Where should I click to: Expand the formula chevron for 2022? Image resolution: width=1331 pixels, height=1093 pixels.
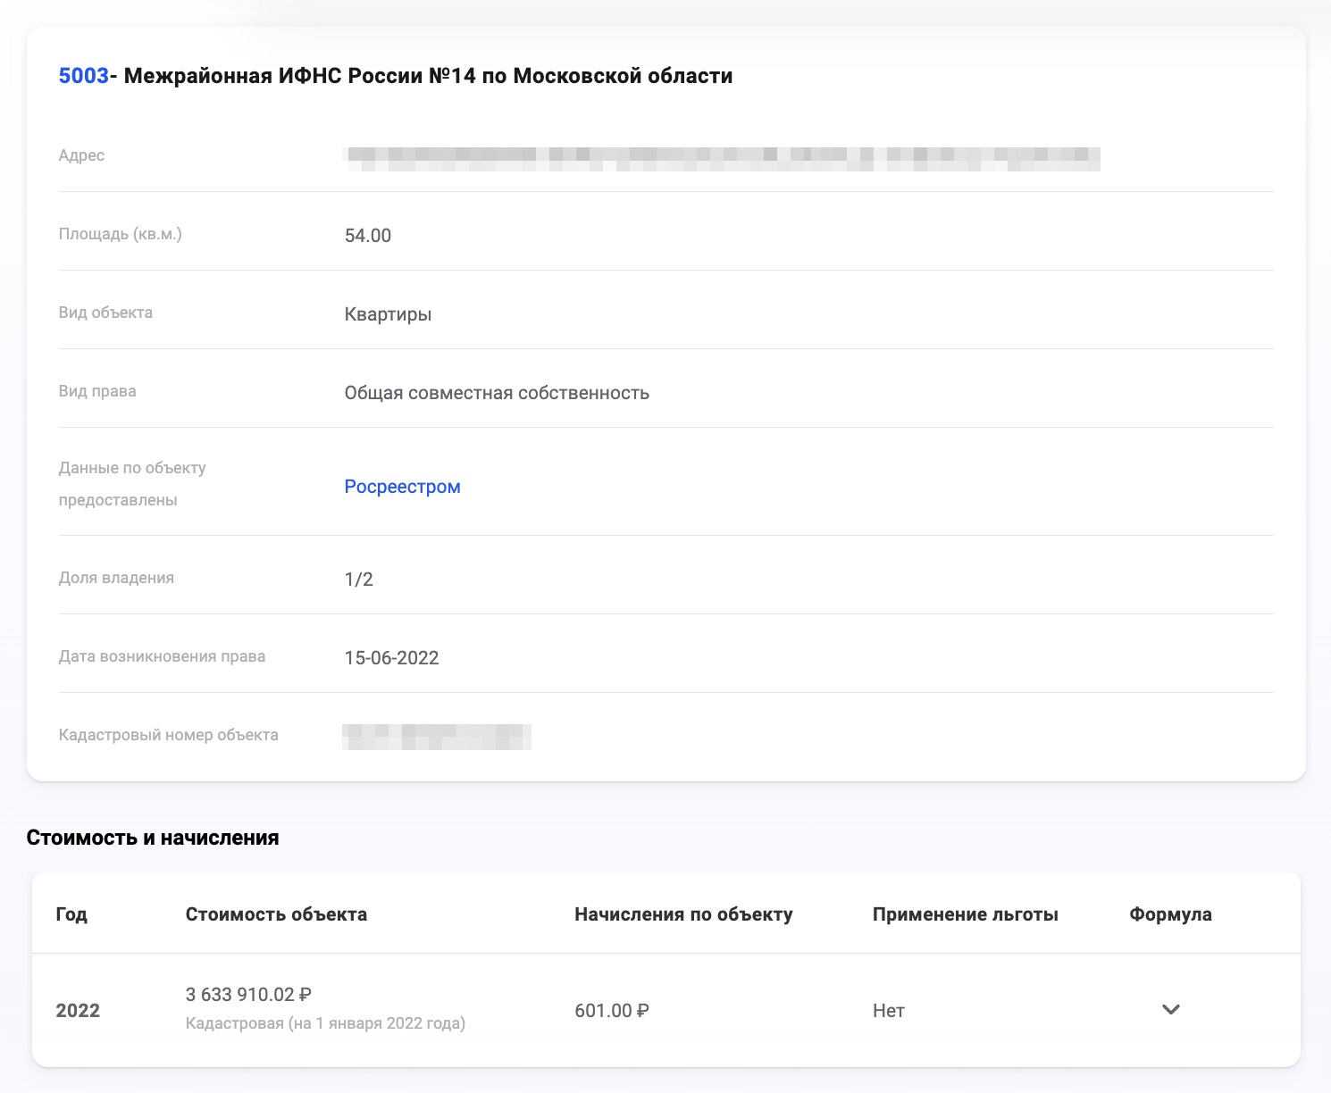(1171, 1010)
